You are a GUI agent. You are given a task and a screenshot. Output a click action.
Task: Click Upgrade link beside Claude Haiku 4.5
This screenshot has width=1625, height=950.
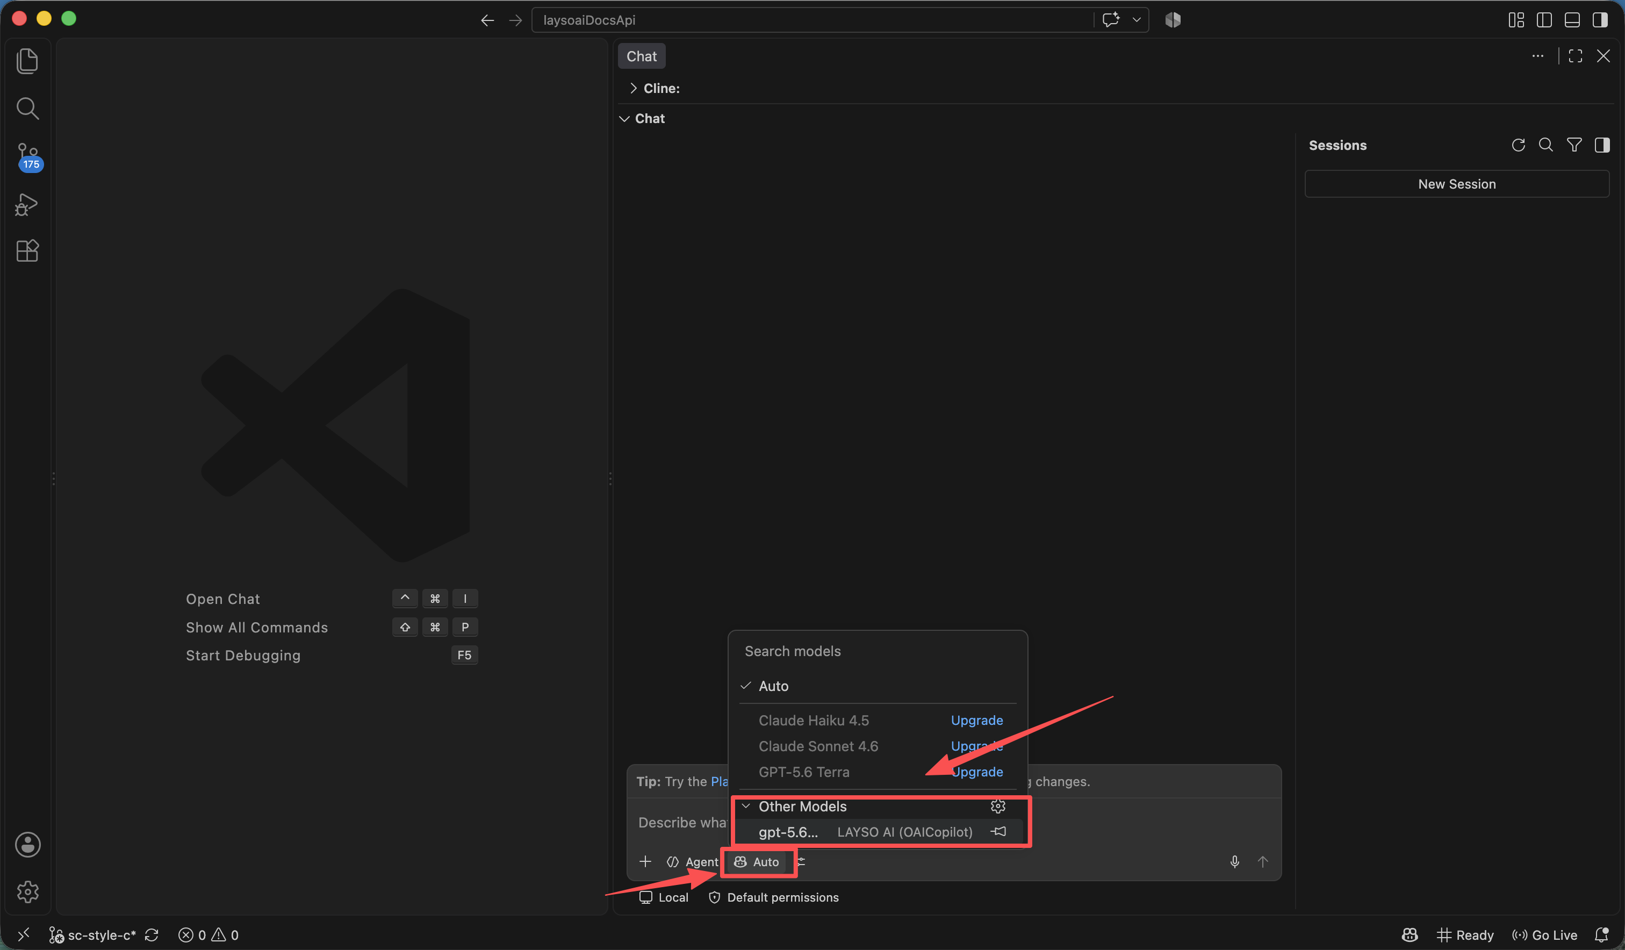click(976, 720)
